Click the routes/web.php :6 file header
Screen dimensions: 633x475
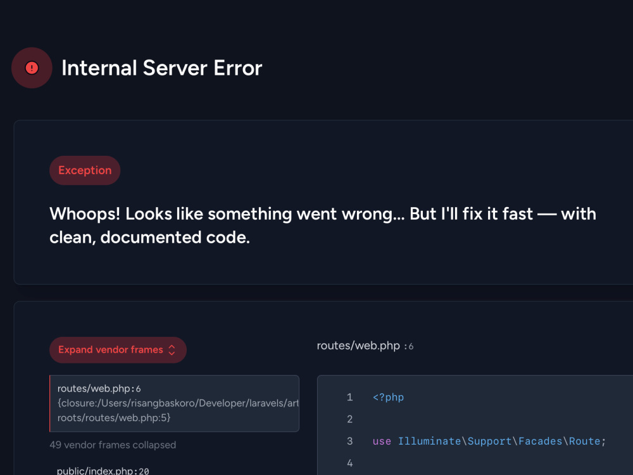[365, 346]
